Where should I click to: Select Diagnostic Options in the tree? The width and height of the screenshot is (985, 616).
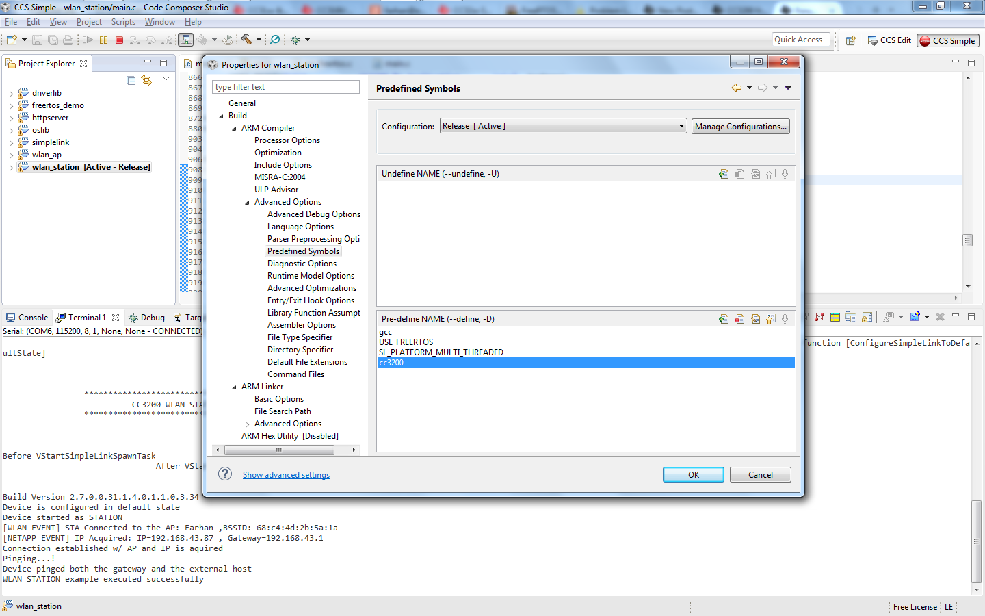pos(302,264)
